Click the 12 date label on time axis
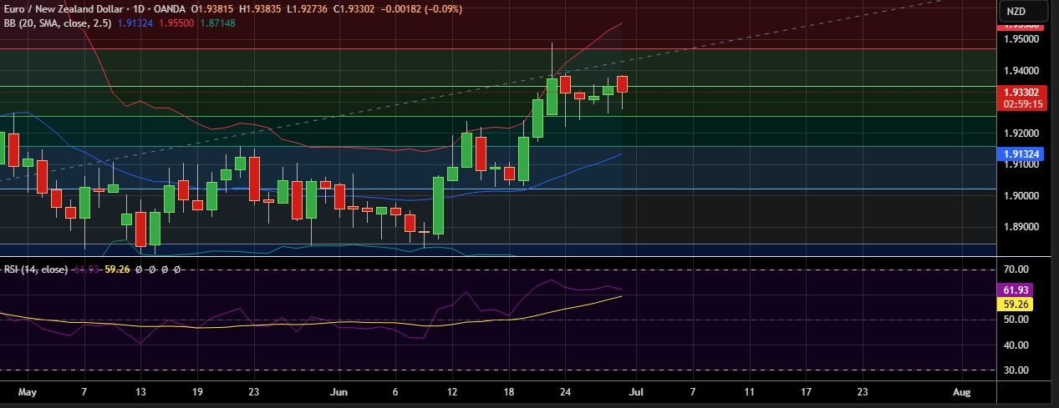Viewport: 1059px width, 408px height. (452, 390)
